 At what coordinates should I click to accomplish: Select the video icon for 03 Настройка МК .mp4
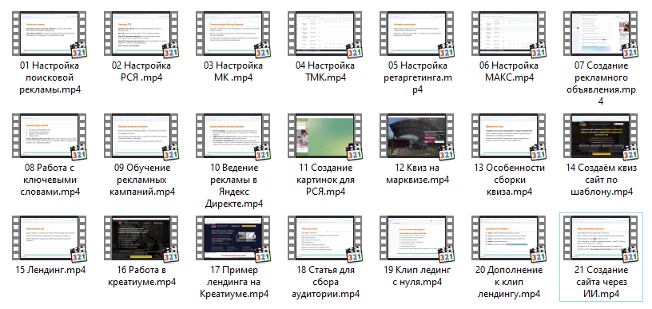click(234, 34)
